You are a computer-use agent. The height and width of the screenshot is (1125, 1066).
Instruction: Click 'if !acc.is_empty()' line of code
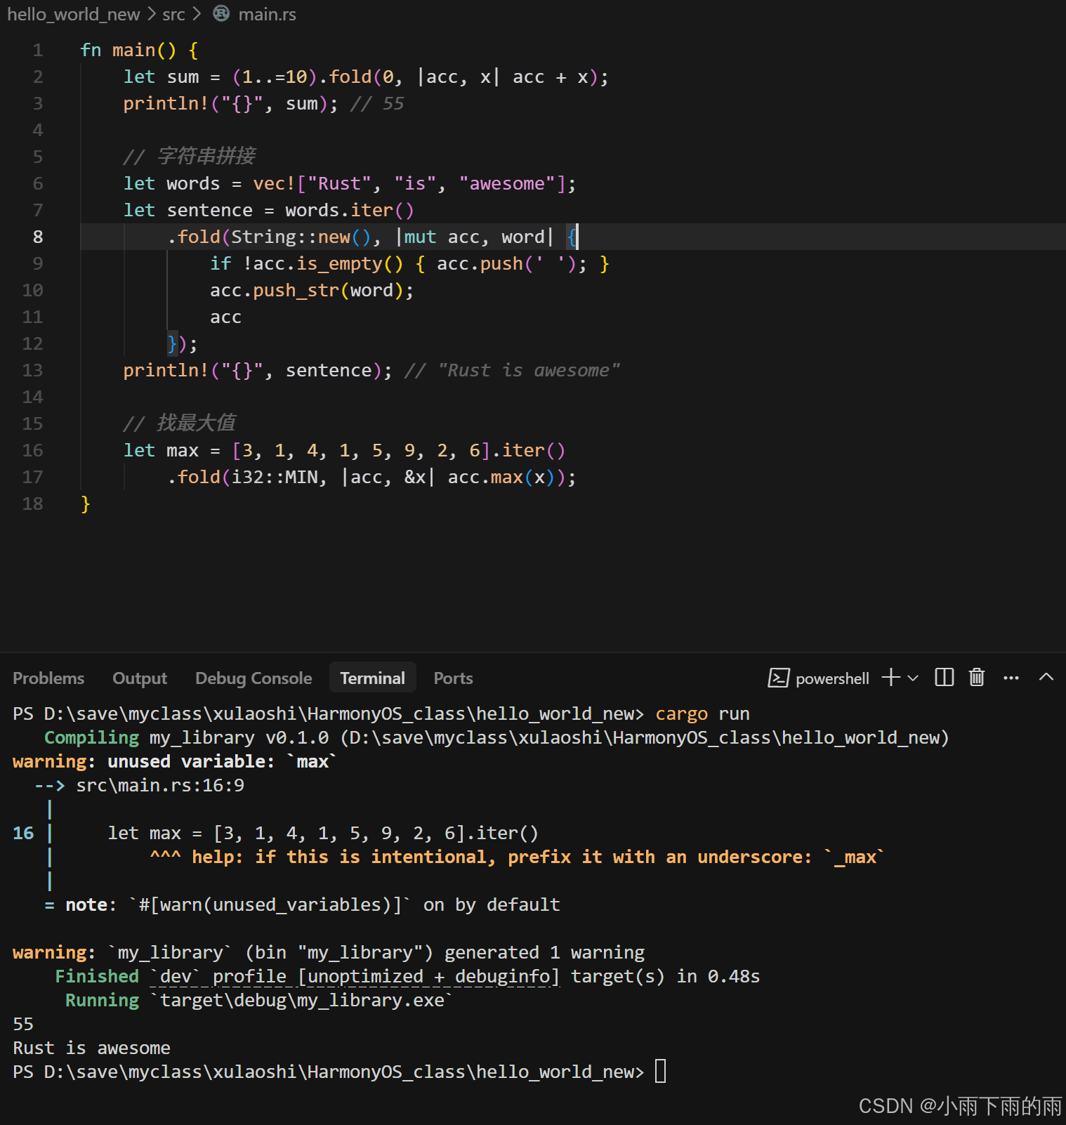(x=409, y=263)
